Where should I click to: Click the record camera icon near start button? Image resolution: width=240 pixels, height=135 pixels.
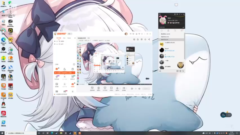[x=132, y=88]
